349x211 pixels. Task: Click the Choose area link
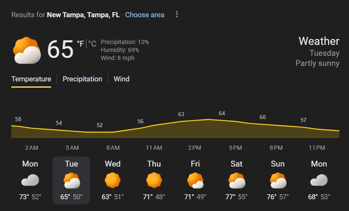coord(145,15)
